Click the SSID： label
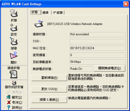The image size is (130, 111). 37,41
